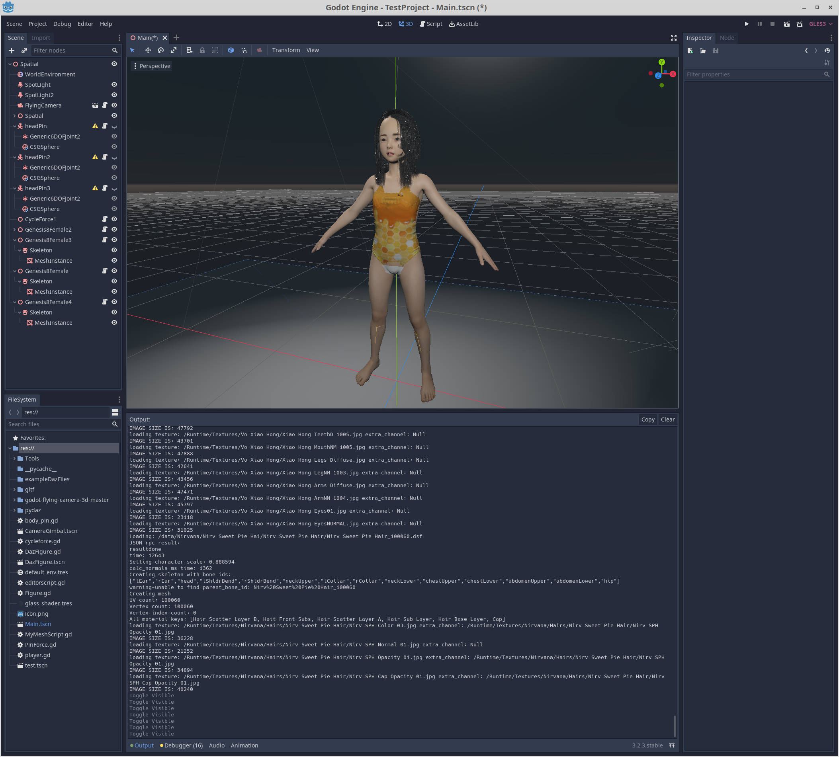Click the Add new node plus icon
Screen dimensions: 839x757
click(12, 50)
